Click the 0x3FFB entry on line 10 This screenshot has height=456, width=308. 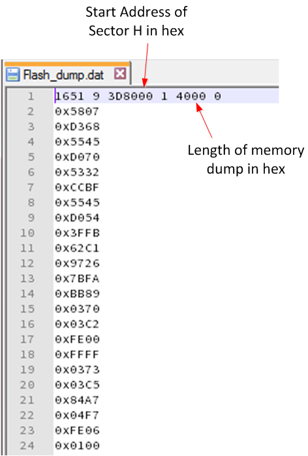click(x=77, y=233)
